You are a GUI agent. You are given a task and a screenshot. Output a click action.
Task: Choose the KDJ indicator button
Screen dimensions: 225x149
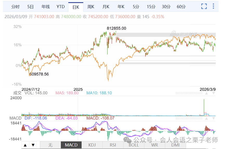tap(92, 145)
